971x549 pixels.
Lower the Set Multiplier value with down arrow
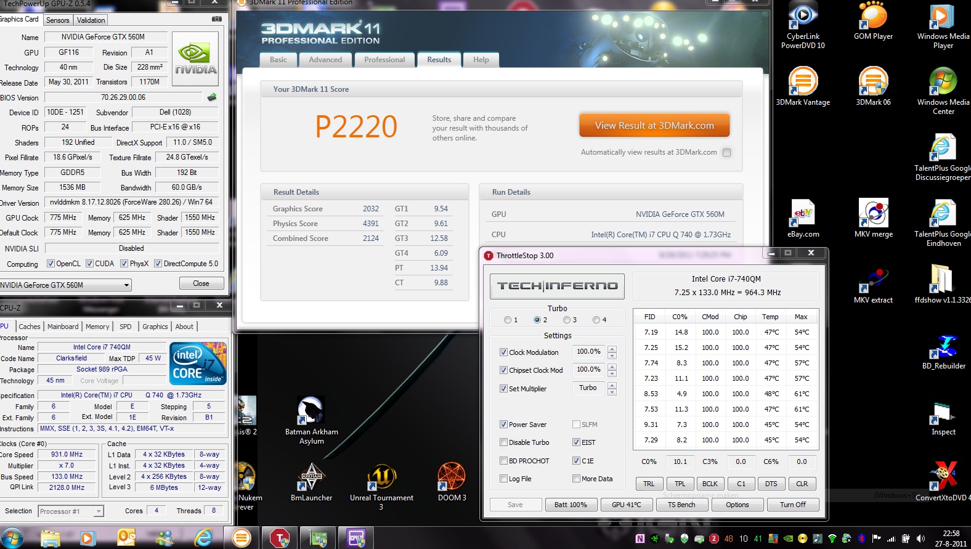click(612, 391)
